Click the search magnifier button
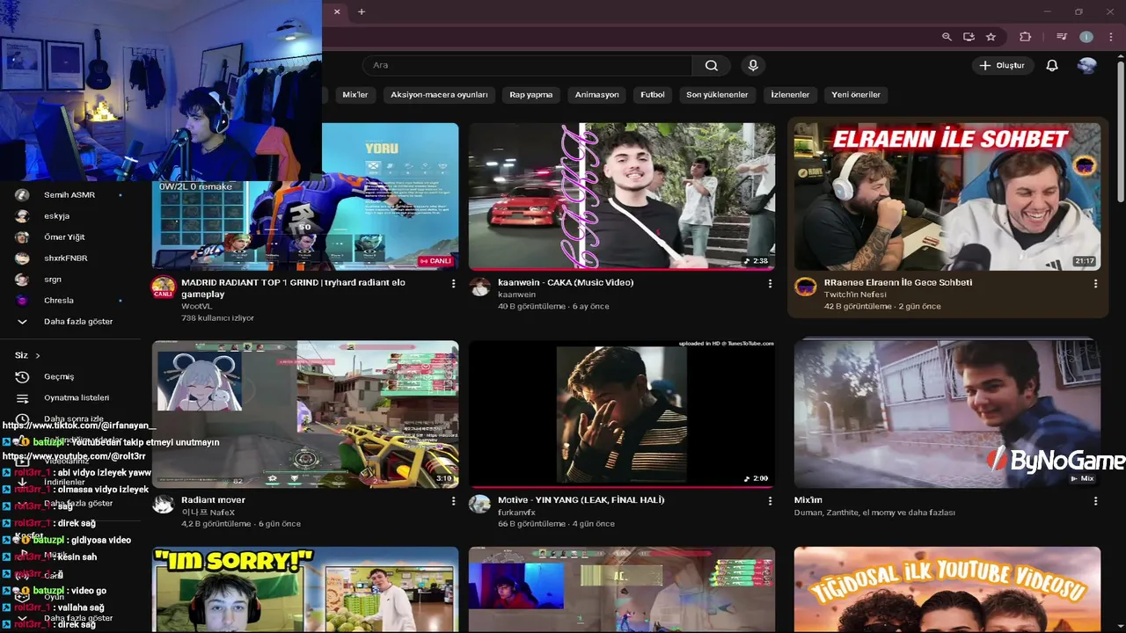 click(x=712, y=65)
